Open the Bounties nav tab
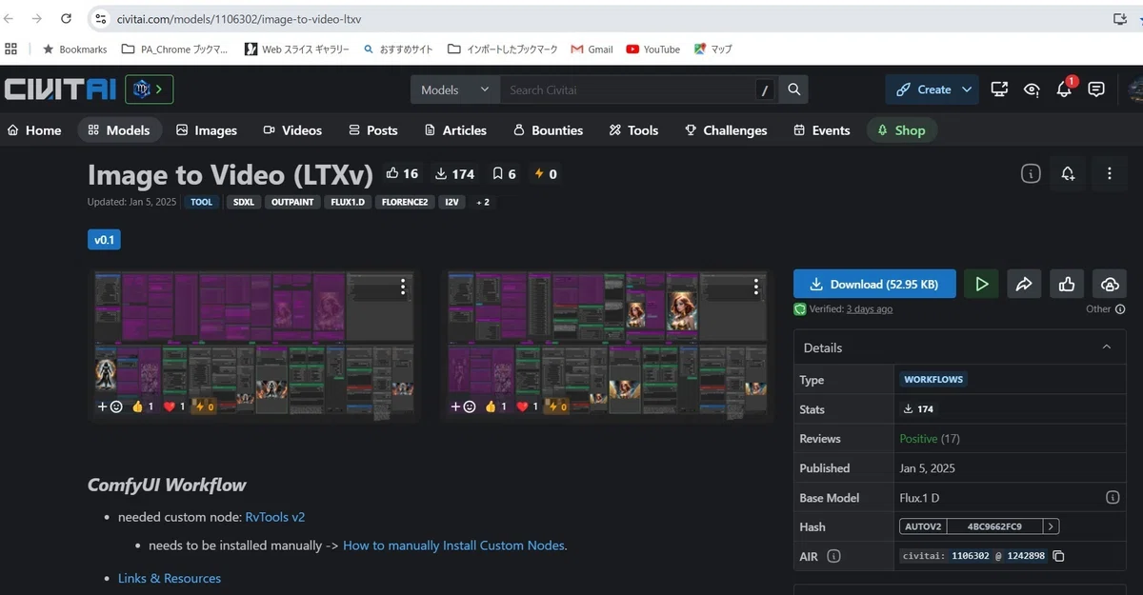 tap(549, 130)
